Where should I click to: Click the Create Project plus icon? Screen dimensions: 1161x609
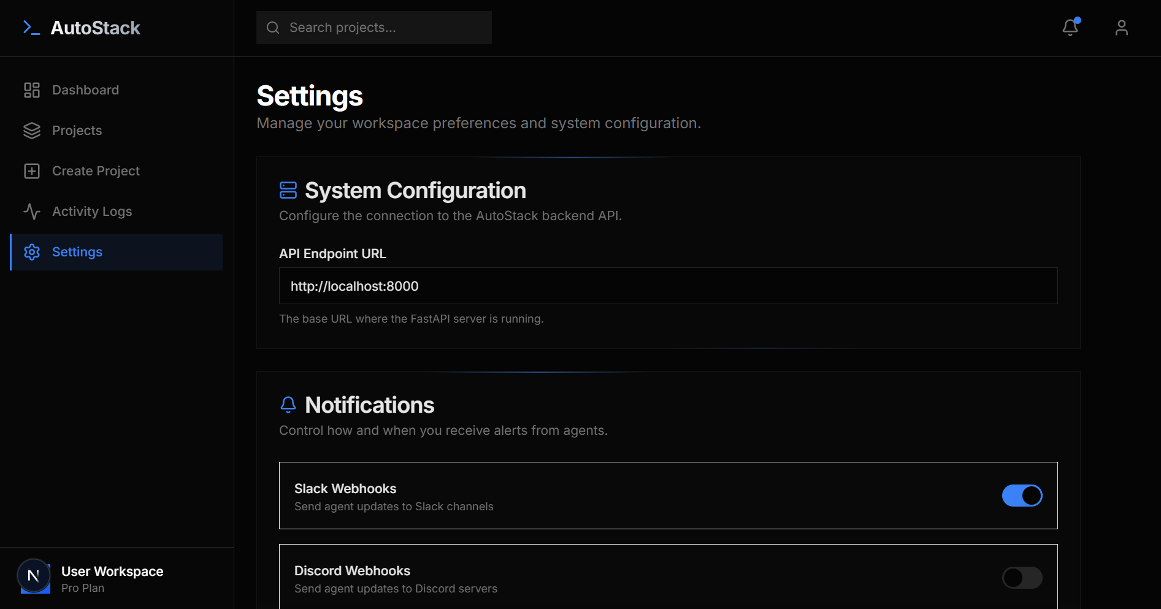(32, 171)
